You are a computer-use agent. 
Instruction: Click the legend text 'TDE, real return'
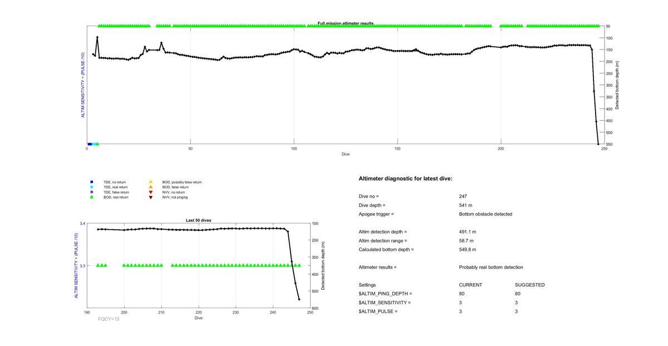click(115, 187)
